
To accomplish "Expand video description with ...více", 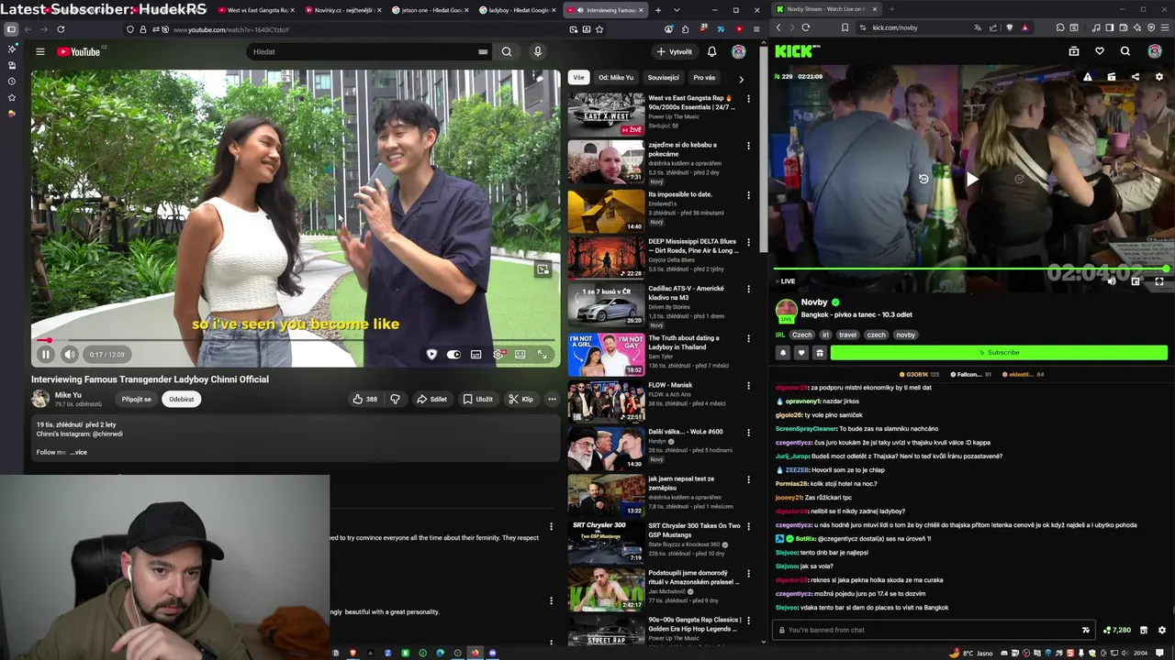I will [x=79, y=452].
